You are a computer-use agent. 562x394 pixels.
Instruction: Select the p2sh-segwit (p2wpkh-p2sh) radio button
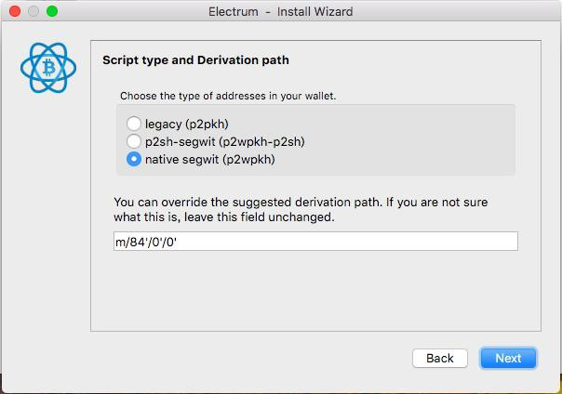click(134, 141)
